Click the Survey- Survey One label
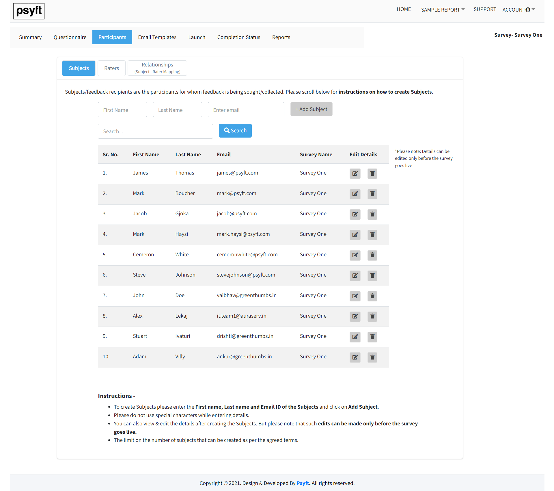The height and width of the screenshot is (491, 554). coord(518,35)
